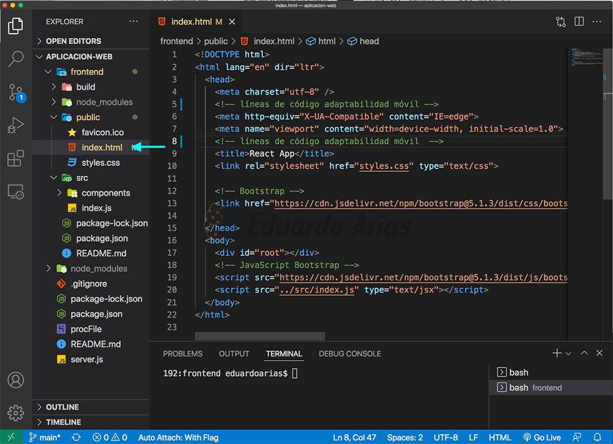Screen dimensions: 613x444
Task: Change language mode via HTML status item
Action: (500, 437)
